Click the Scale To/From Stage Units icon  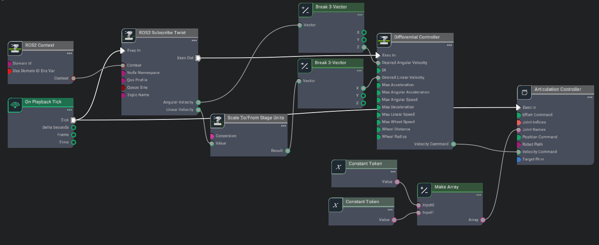coord(217,121)
